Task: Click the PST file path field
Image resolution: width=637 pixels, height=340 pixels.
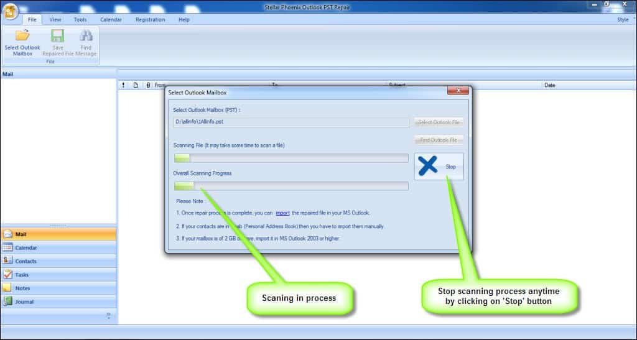Action: (x=291, y=122)
